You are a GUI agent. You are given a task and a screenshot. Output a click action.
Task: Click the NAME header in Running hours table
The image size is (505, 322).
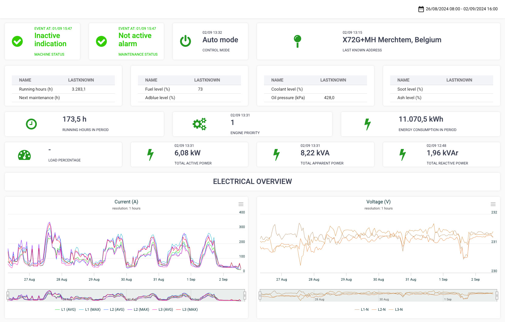point(25,80)
